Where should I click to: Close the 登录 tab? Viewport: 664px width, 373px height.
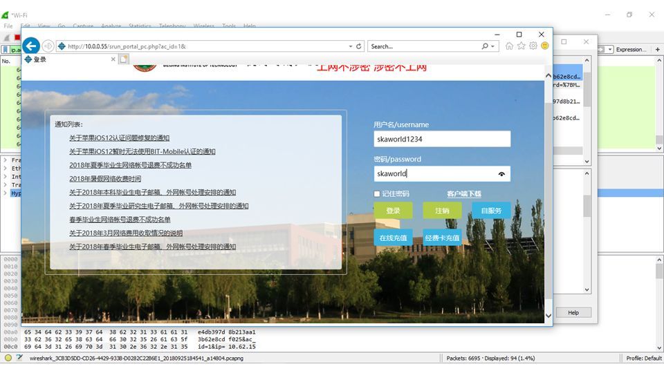[113, 59]
